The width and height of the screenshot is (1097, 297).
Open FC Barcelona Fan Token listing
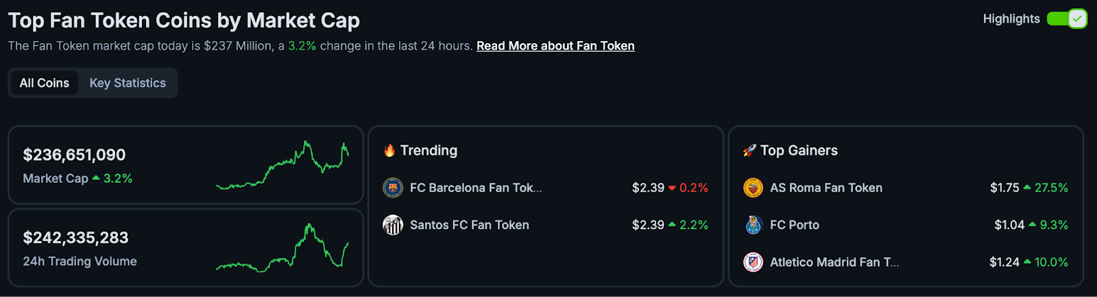click(x=476, y=188)
